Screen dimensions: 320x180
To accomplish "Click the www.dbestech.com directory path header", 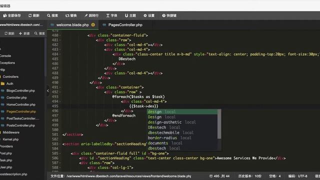I will (x=21, y=25).
